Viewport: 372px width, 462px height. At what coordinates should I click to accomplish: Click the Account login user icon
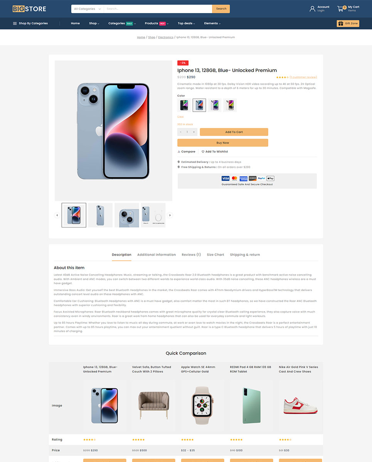click(x=312, y=8)
